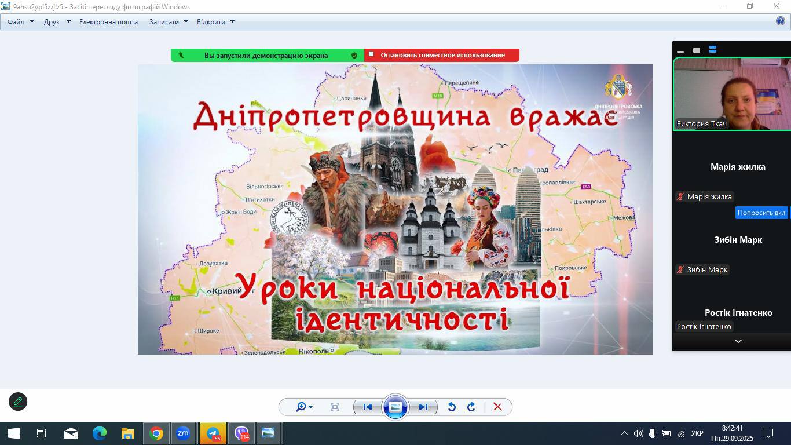Expand participants list with the down chevron
This screenshot has width=791, height=445.
[x=738, y=341]
